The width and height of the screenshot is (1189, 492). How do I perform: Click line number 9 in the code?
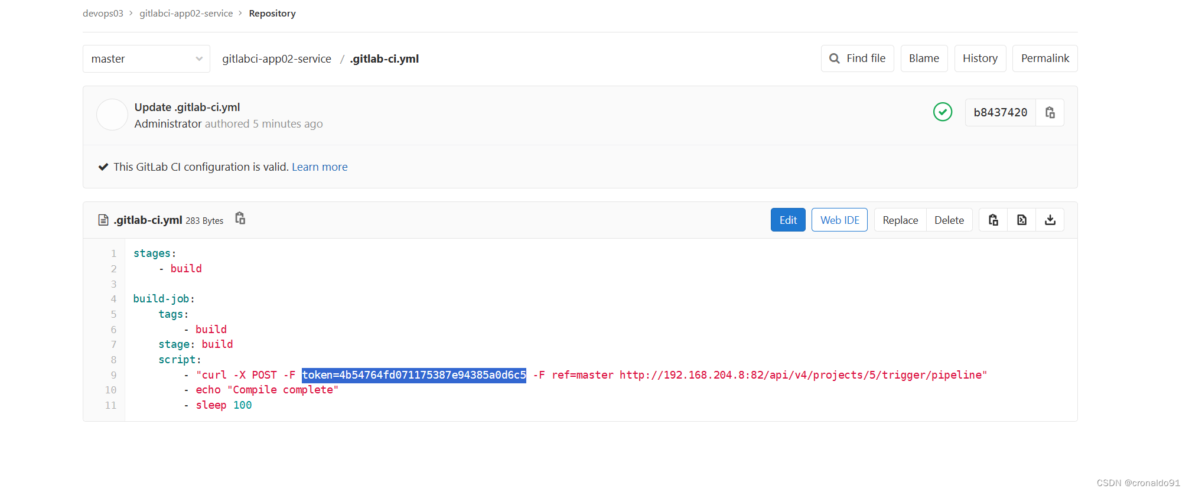pyautogui.click(x=113, y=375)
